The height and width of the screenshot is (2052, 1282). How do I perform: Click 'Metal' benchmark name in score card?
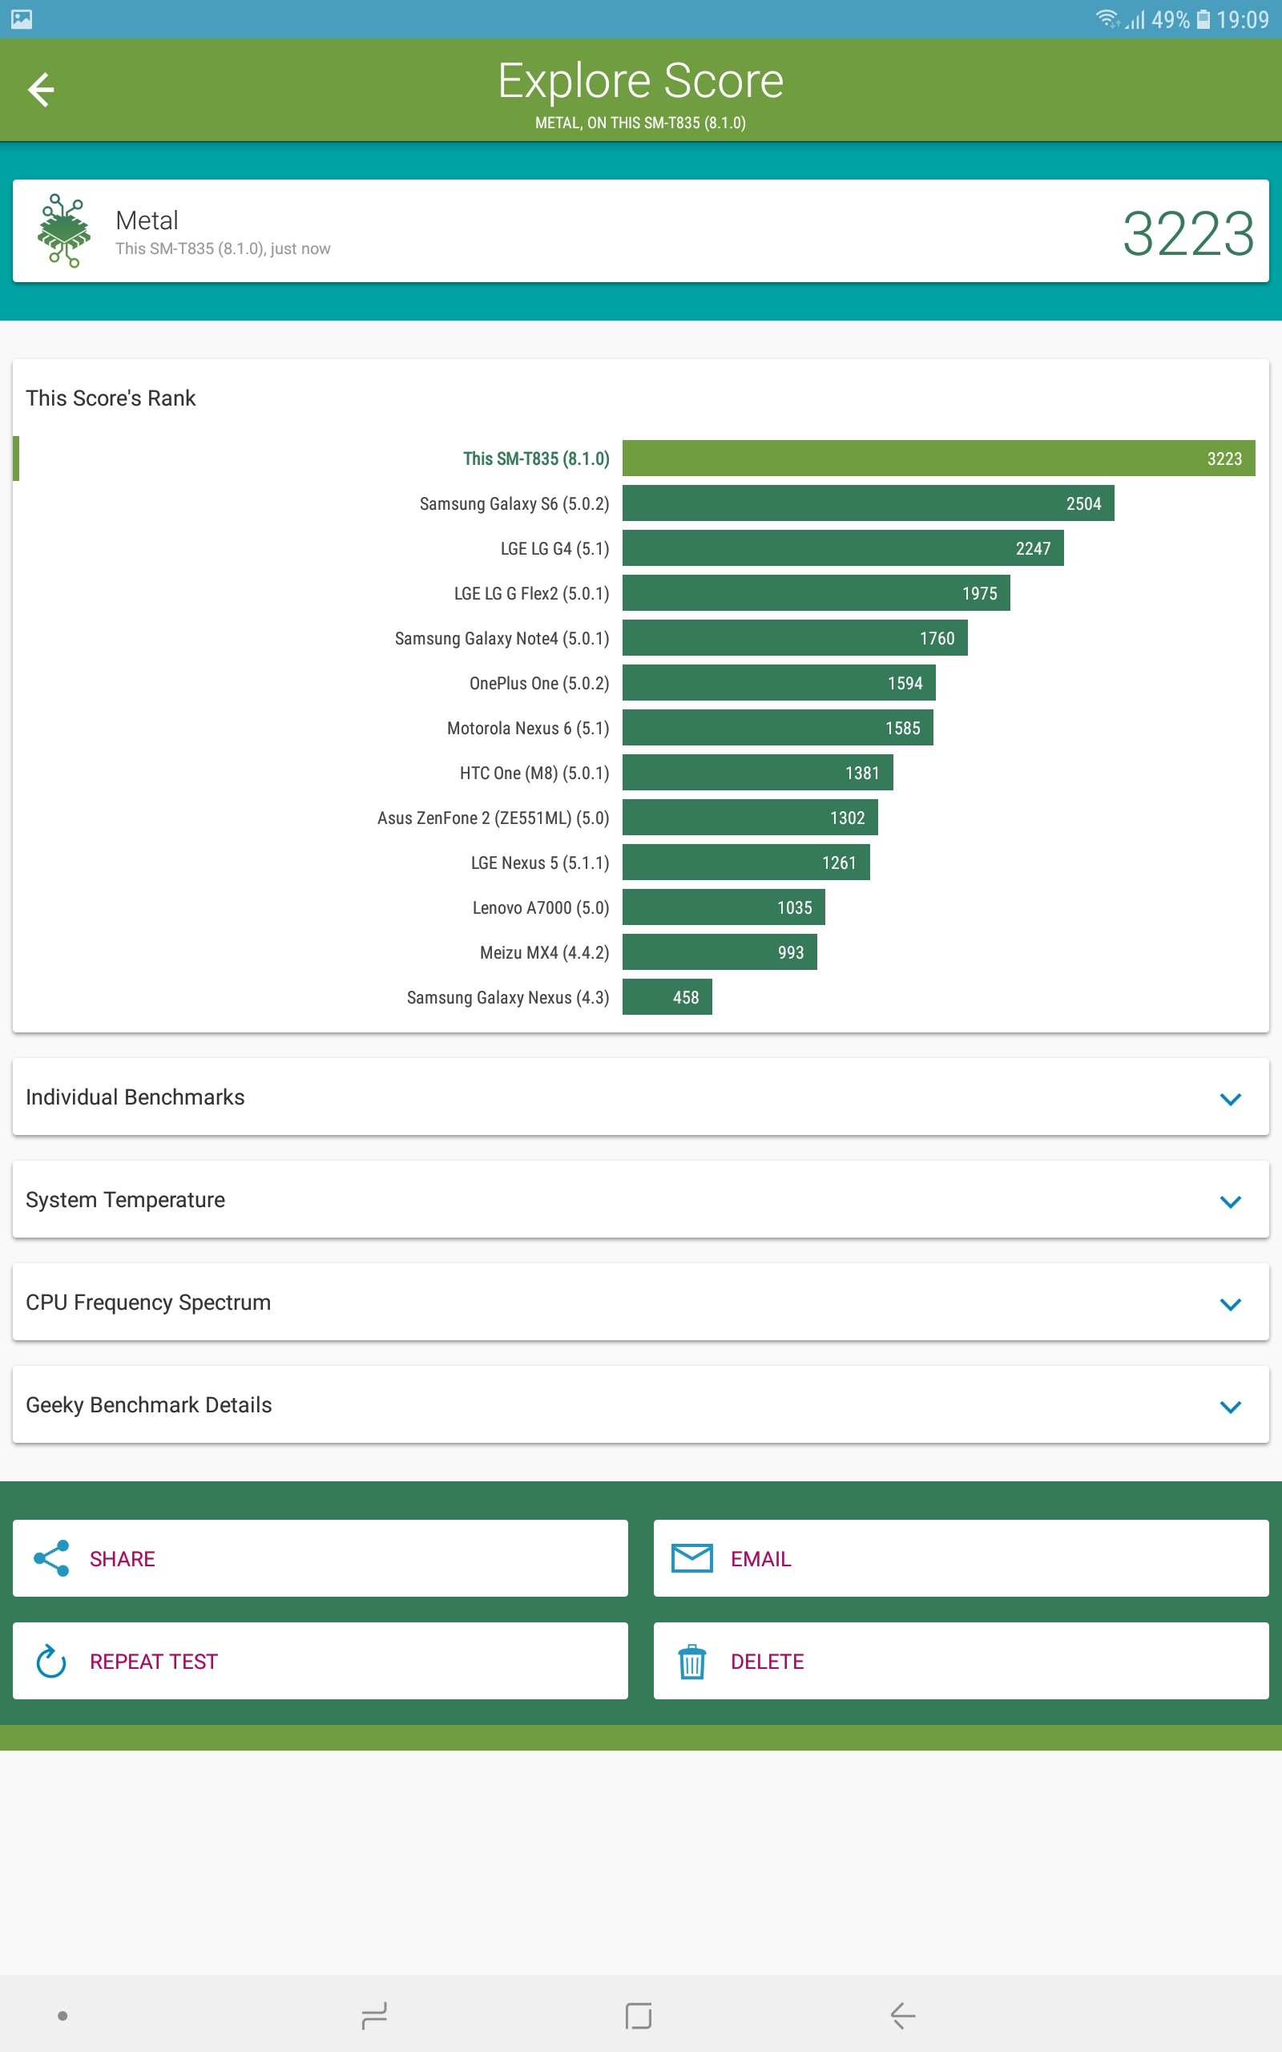pos(147,220)
